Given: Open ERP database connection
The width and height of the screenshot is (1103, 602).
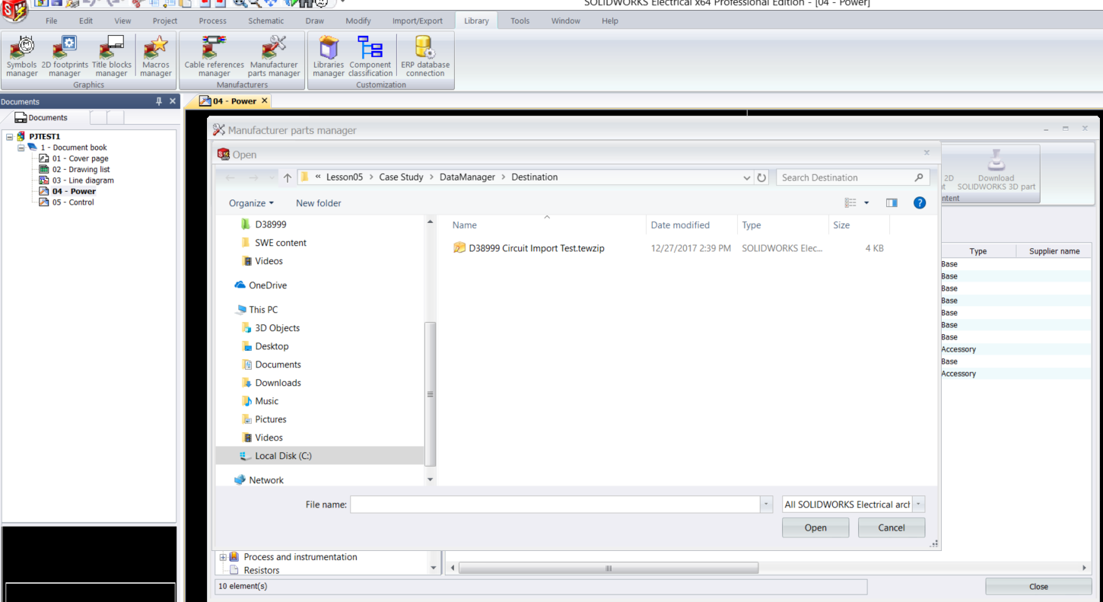Looking at the screenshot, I should [425, 56].
